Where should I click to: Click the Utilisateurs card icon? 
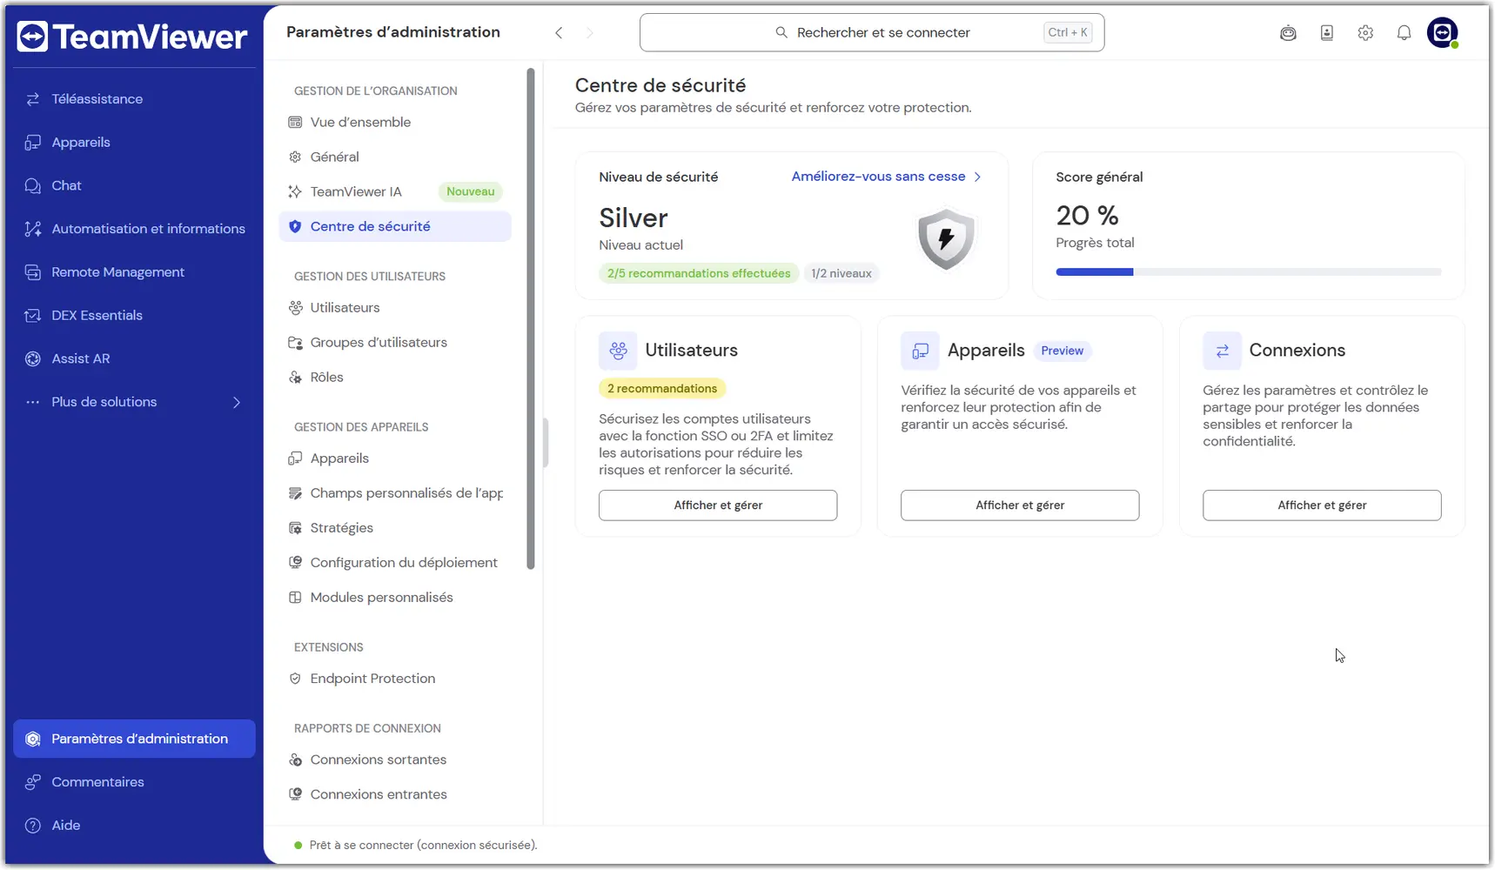coord(618,351)
